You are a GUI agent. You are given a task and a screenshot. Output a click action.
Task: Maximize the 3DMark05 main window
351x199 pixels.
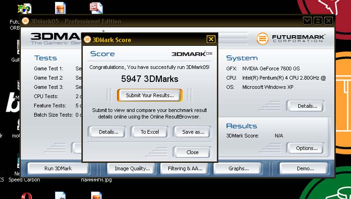coord(318,21)
